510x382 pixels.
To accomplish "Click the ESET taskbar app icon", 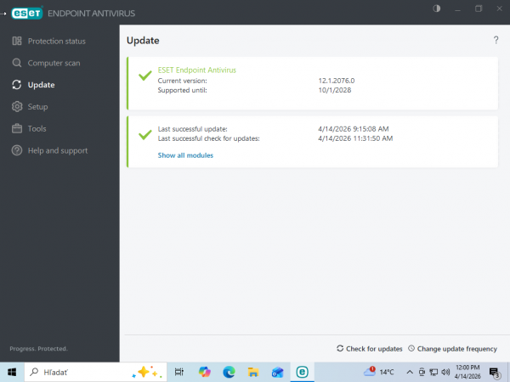I will (302, 372).
